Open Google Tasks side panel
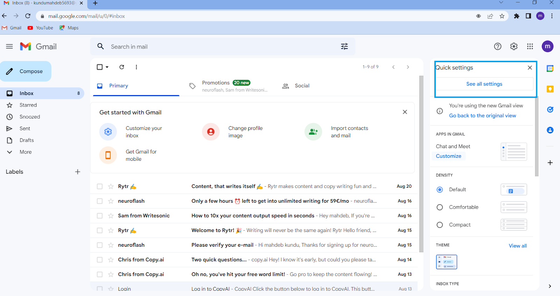 [x=550, y=110]
